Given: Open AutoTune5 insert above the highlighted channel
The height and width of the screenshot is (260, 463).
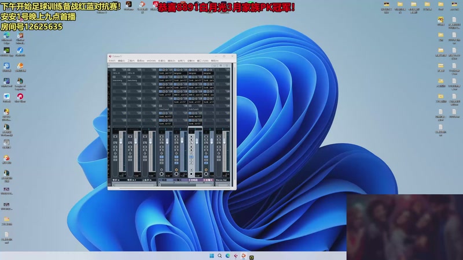Looking at the screenshot, I should (195, 109).
